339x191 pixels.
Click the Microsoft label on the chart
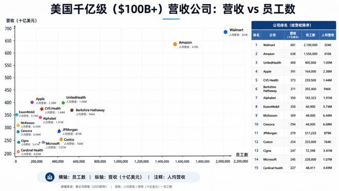click(x=52, y=143)
